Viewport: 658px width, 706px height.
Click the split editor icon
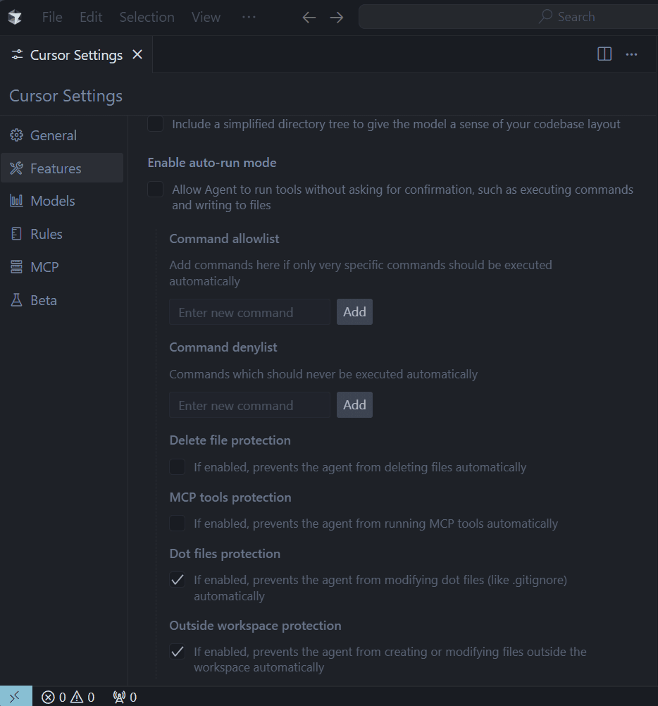pos(604,54)
